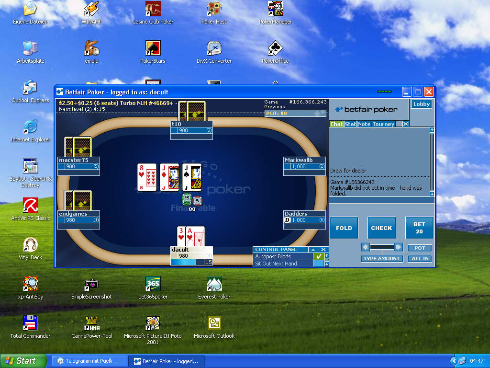
Task: Increase the bet with the right slider arrow
Action: (399, 247)
